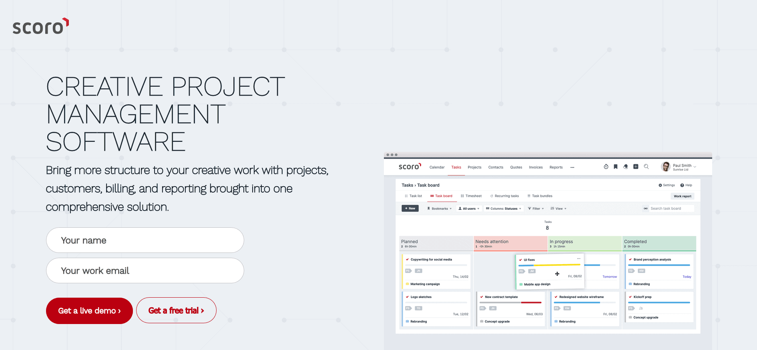Open the Projects menu item
This screenshot has height=350, width=757.
tap(474, 167)
